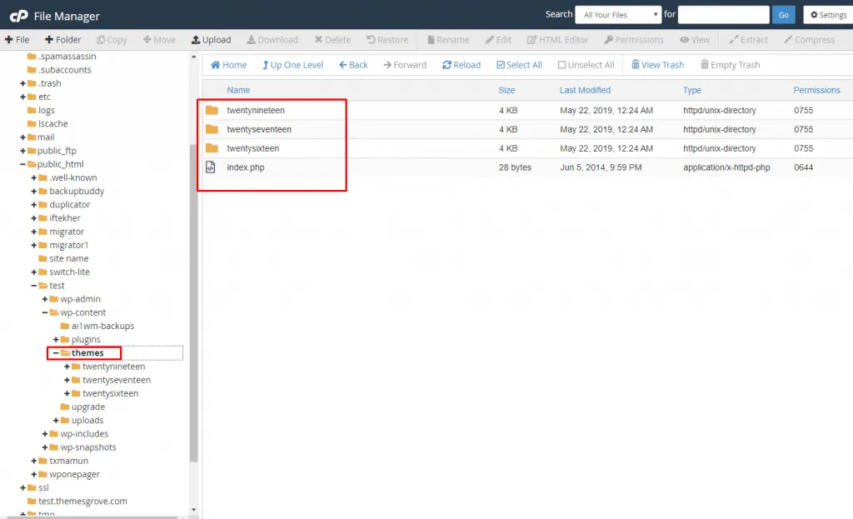Open the wp-includes folder in tree
The width and height of the screenshot is (853, 519).
pos(84,434)
